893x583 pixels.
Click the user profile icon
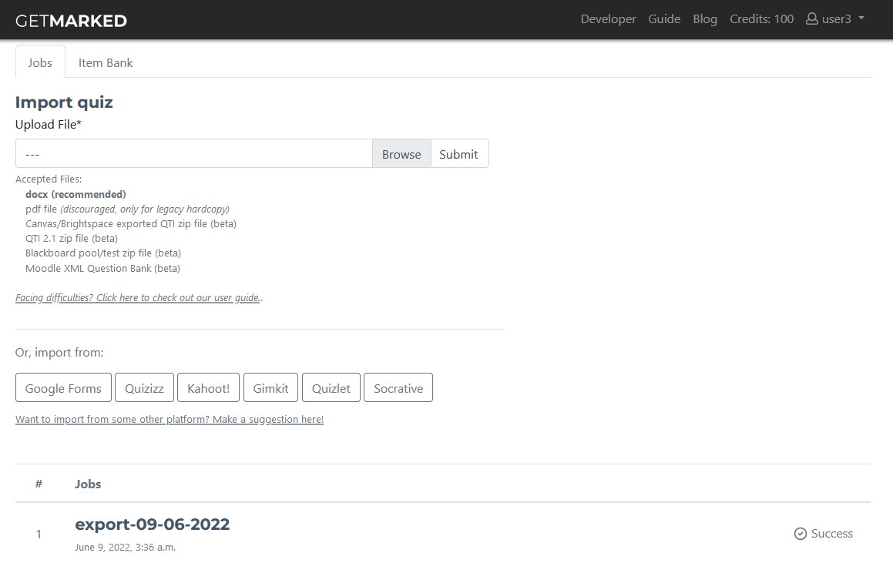(811, 18)
